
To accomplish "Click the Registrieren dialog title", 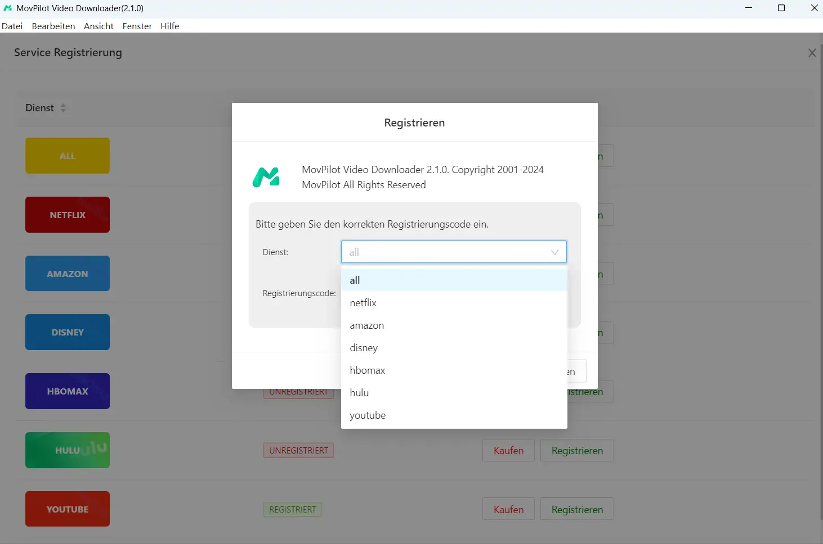I will (x=414, y=123).
